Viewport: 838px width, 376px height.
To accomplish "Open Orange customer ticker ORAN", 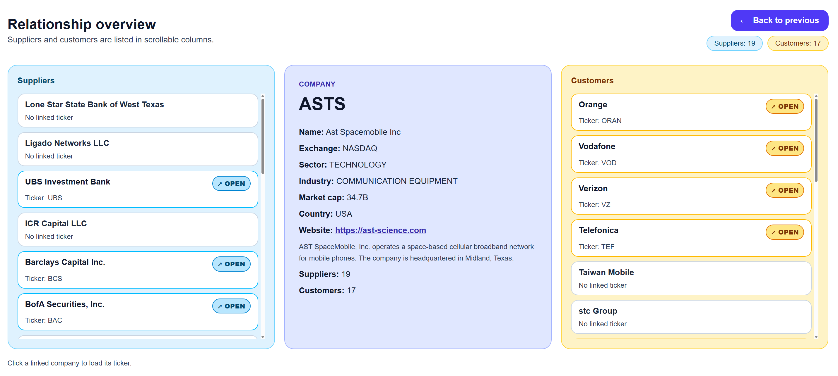I will coord(784,106).
